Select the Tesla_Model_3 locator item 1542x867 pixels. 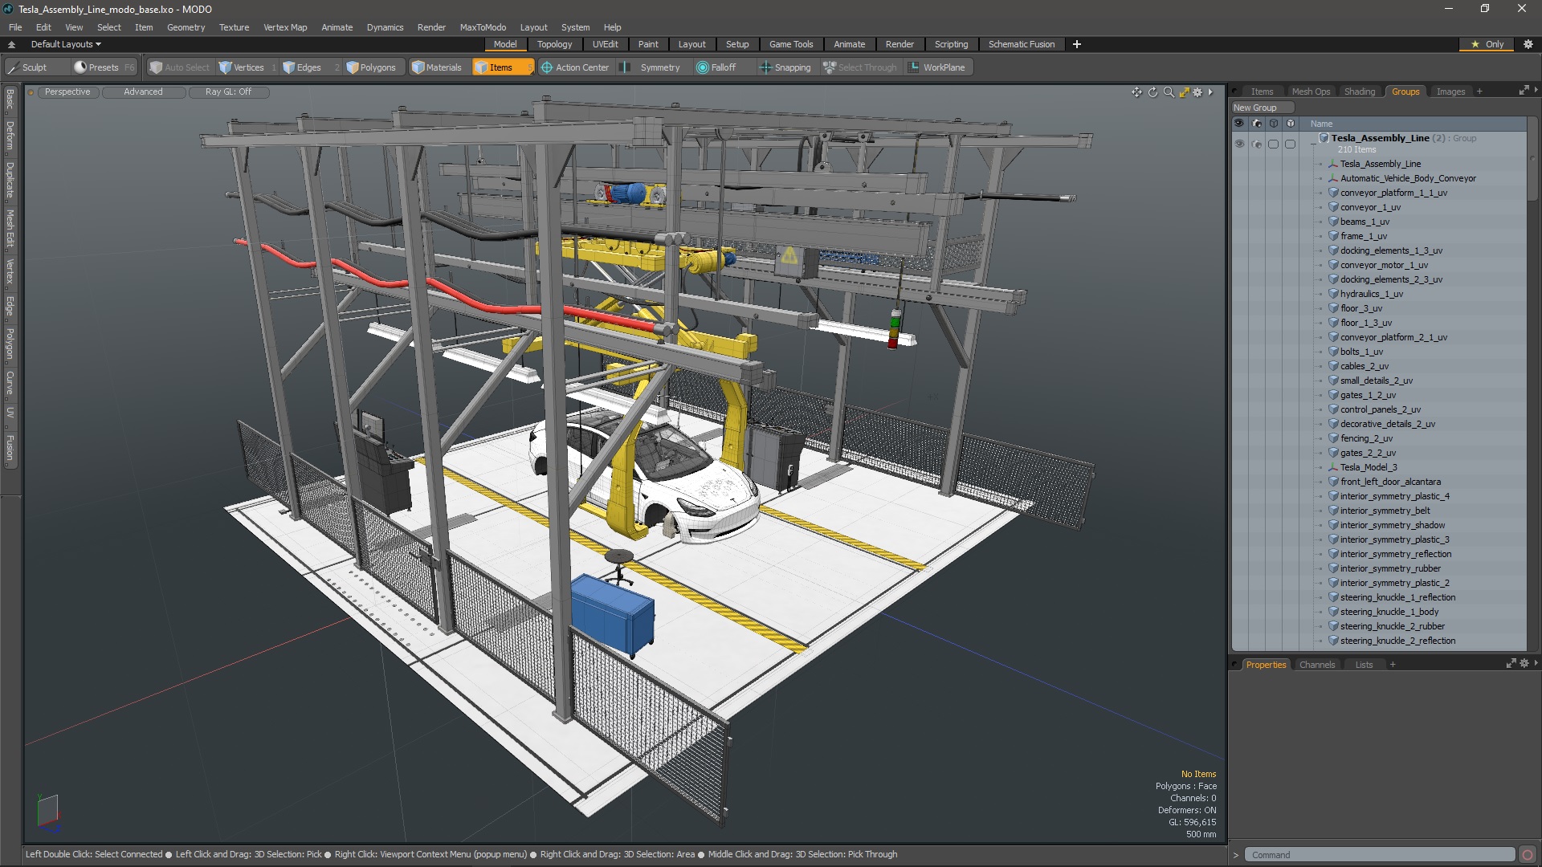(1369, 467)
